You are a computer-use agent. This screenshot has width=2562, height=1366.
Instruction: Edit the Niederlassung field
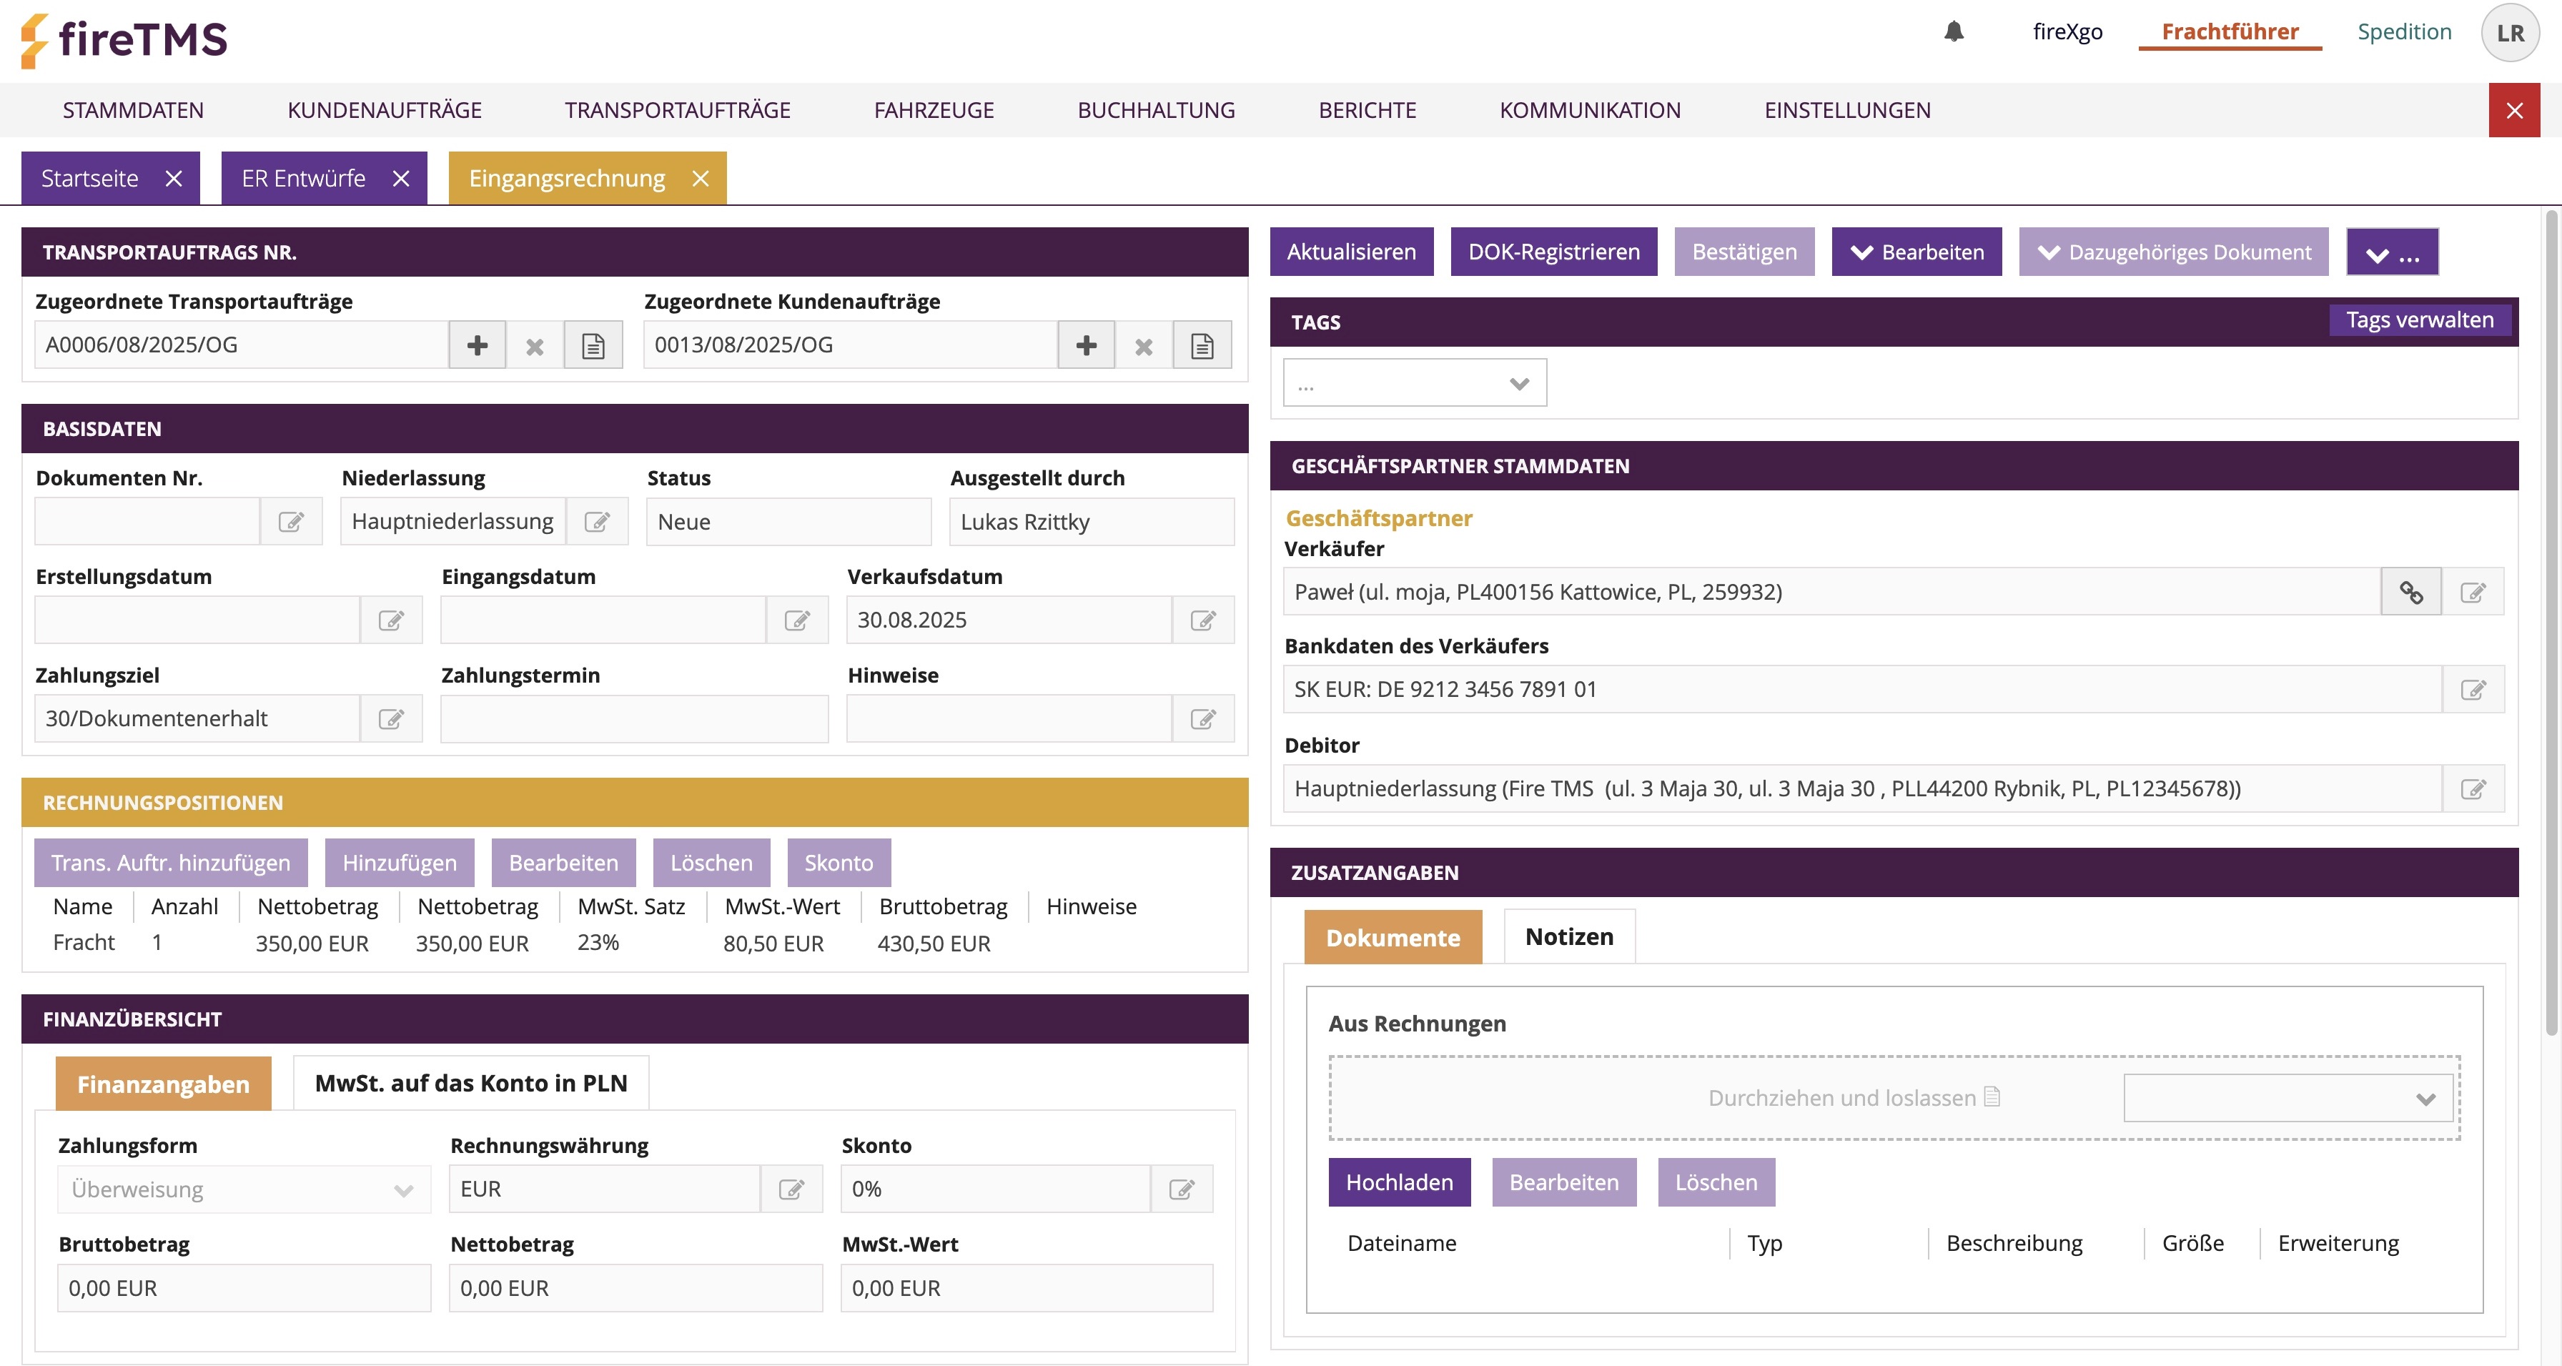[x=597, y=522]
